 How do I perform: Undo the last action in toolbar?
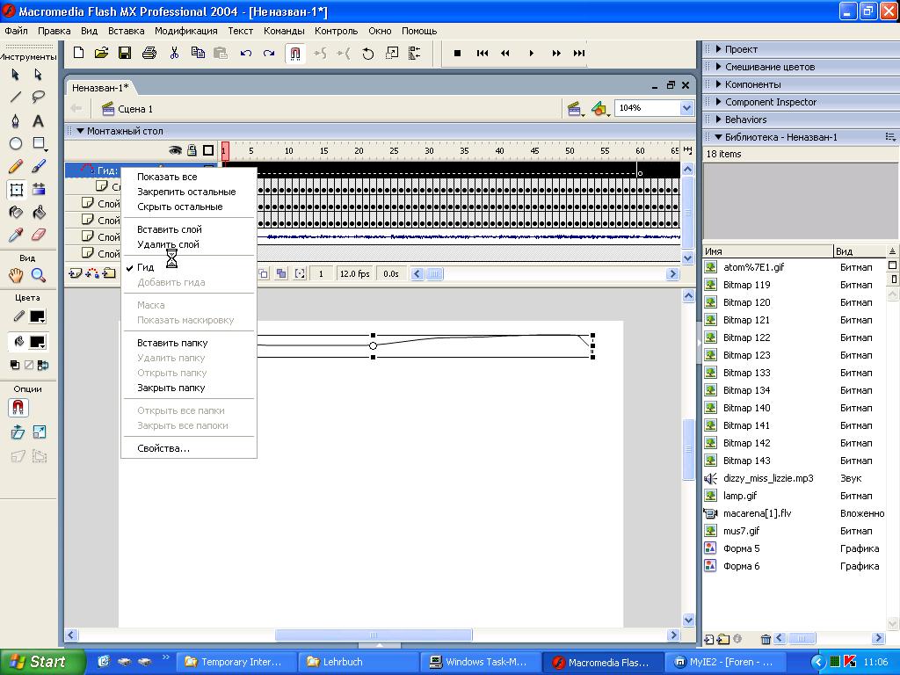point(246,54)
